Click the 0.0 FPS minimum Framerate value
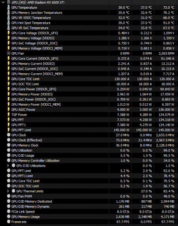 tap(146, 222)
